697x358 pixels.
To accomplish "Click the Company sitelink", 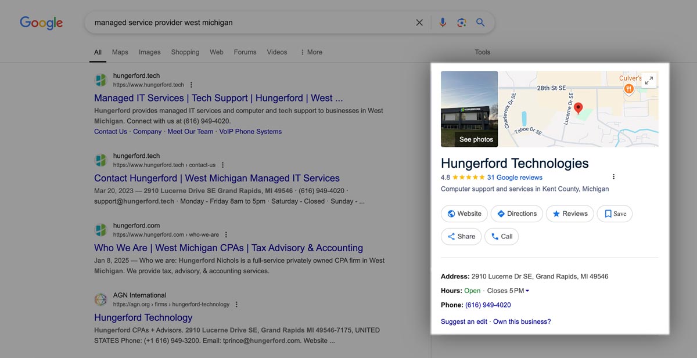I will click(148, 132).
